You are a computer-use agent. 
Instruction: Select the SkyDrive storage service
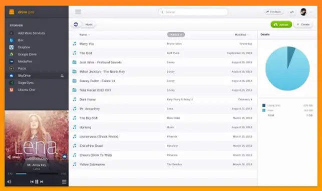pyautogui.click(x=37, y=75)
